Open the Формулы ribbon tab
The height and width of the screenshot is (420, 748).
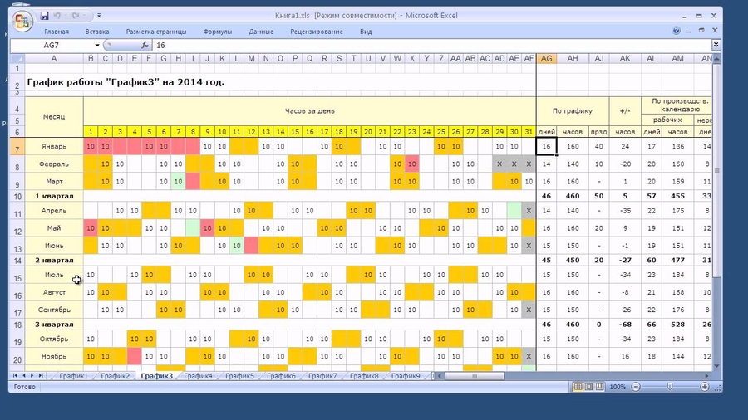(217, 32)
